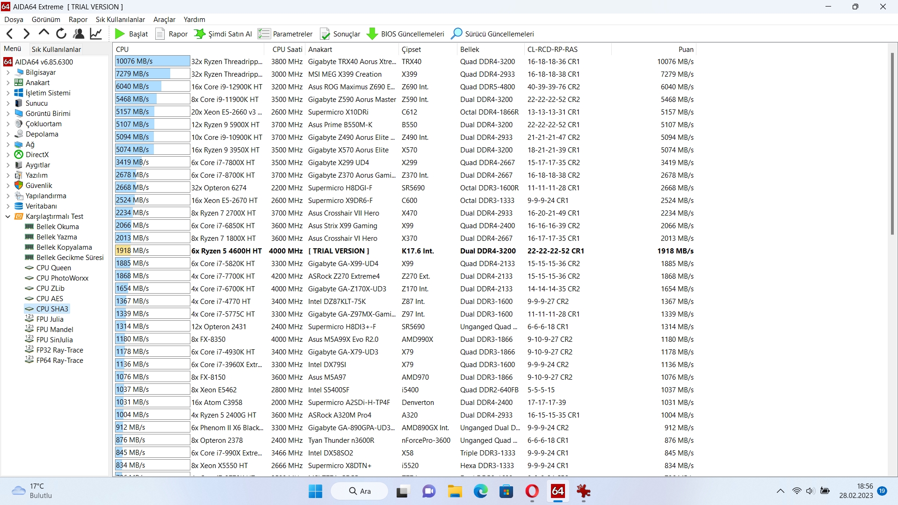Open Sonuçlar results
The image size is (898, 505).
tap(340, 34)
